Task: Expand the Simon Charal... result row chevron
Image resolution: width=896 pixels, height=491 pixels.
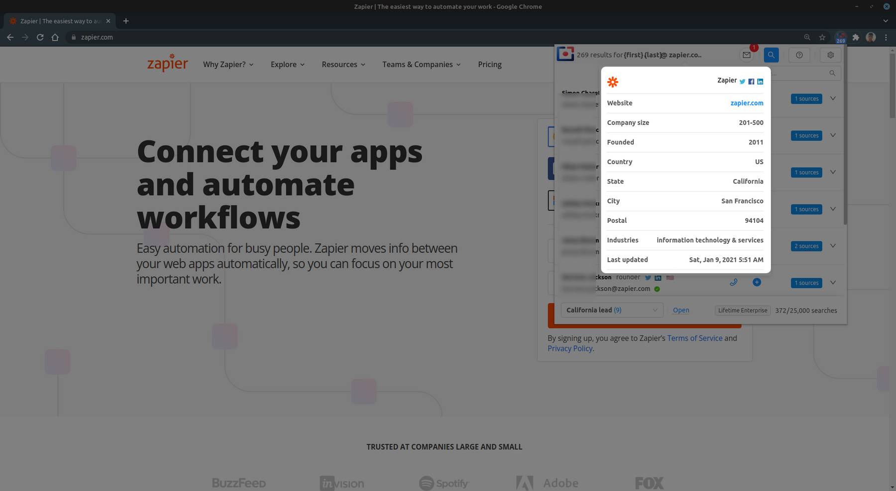Action: (833, 98)
